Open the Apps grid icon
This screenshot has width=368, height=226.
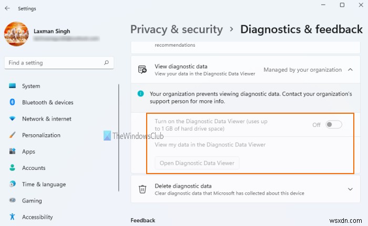(x=12, y=152)
